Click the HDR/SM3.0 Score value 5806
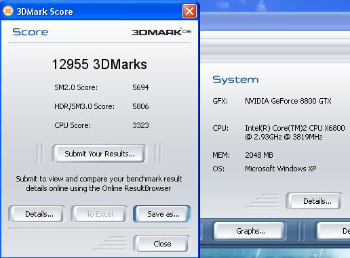Image resolution: width=350 pixels, height=258 pixels. pos(140,106)
